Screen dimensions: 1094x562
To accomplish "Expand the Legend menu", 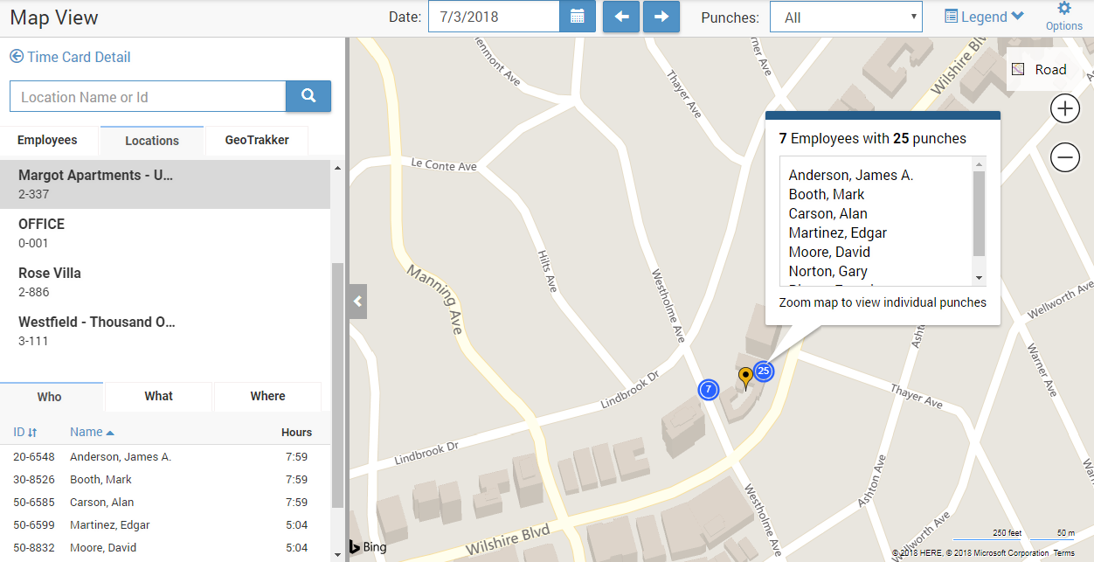I will point(984,17).
